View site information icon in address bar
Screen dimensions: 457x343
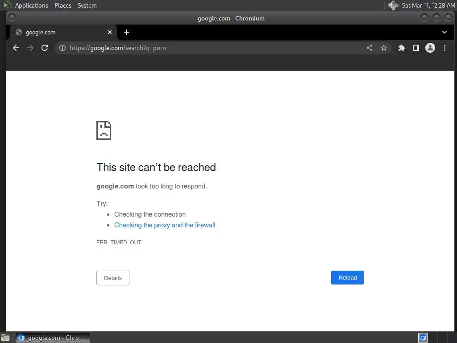coord(62,48)
